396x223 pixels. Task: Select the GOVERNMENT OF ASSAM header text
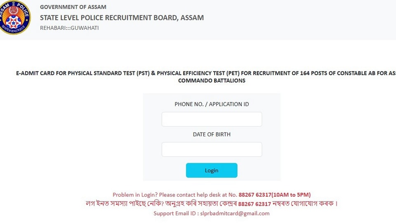coord(73,7)
